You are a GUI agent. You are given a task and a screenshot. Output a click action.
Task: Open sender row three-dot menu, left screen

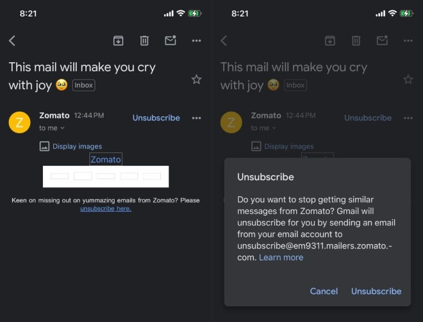tap(196, 118)
